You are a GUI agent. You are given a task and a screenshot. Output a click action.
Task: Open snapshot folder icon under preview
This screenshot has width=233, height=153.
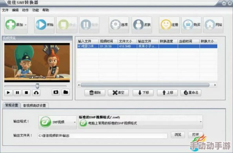coord(66,92)
